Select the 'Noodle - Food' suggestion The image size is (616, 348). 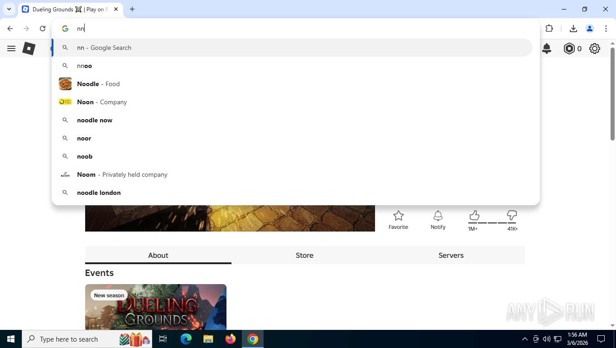[292, 84]
